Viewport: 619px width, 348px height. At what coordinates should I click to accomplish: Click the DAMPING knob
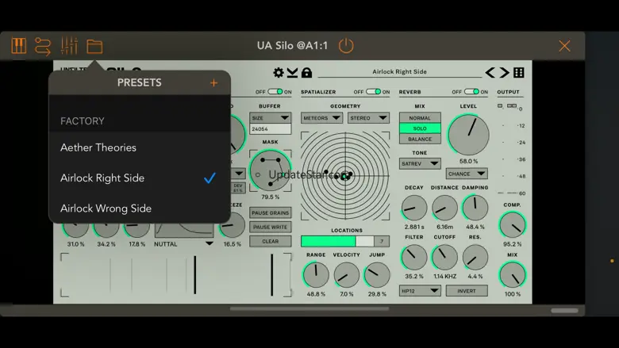tap(475, 208)
